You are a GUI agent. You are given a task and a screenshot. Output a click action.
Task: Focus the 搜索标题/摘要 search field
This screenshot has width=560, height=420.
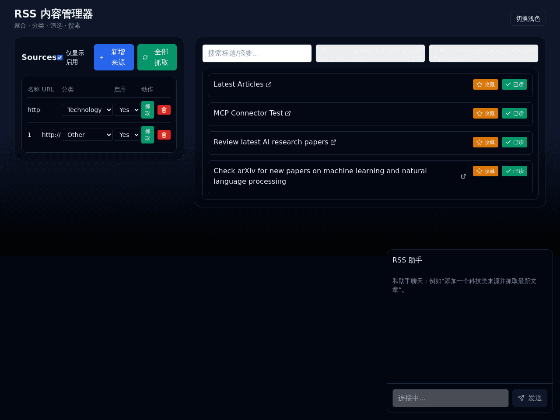pos(257,53)
